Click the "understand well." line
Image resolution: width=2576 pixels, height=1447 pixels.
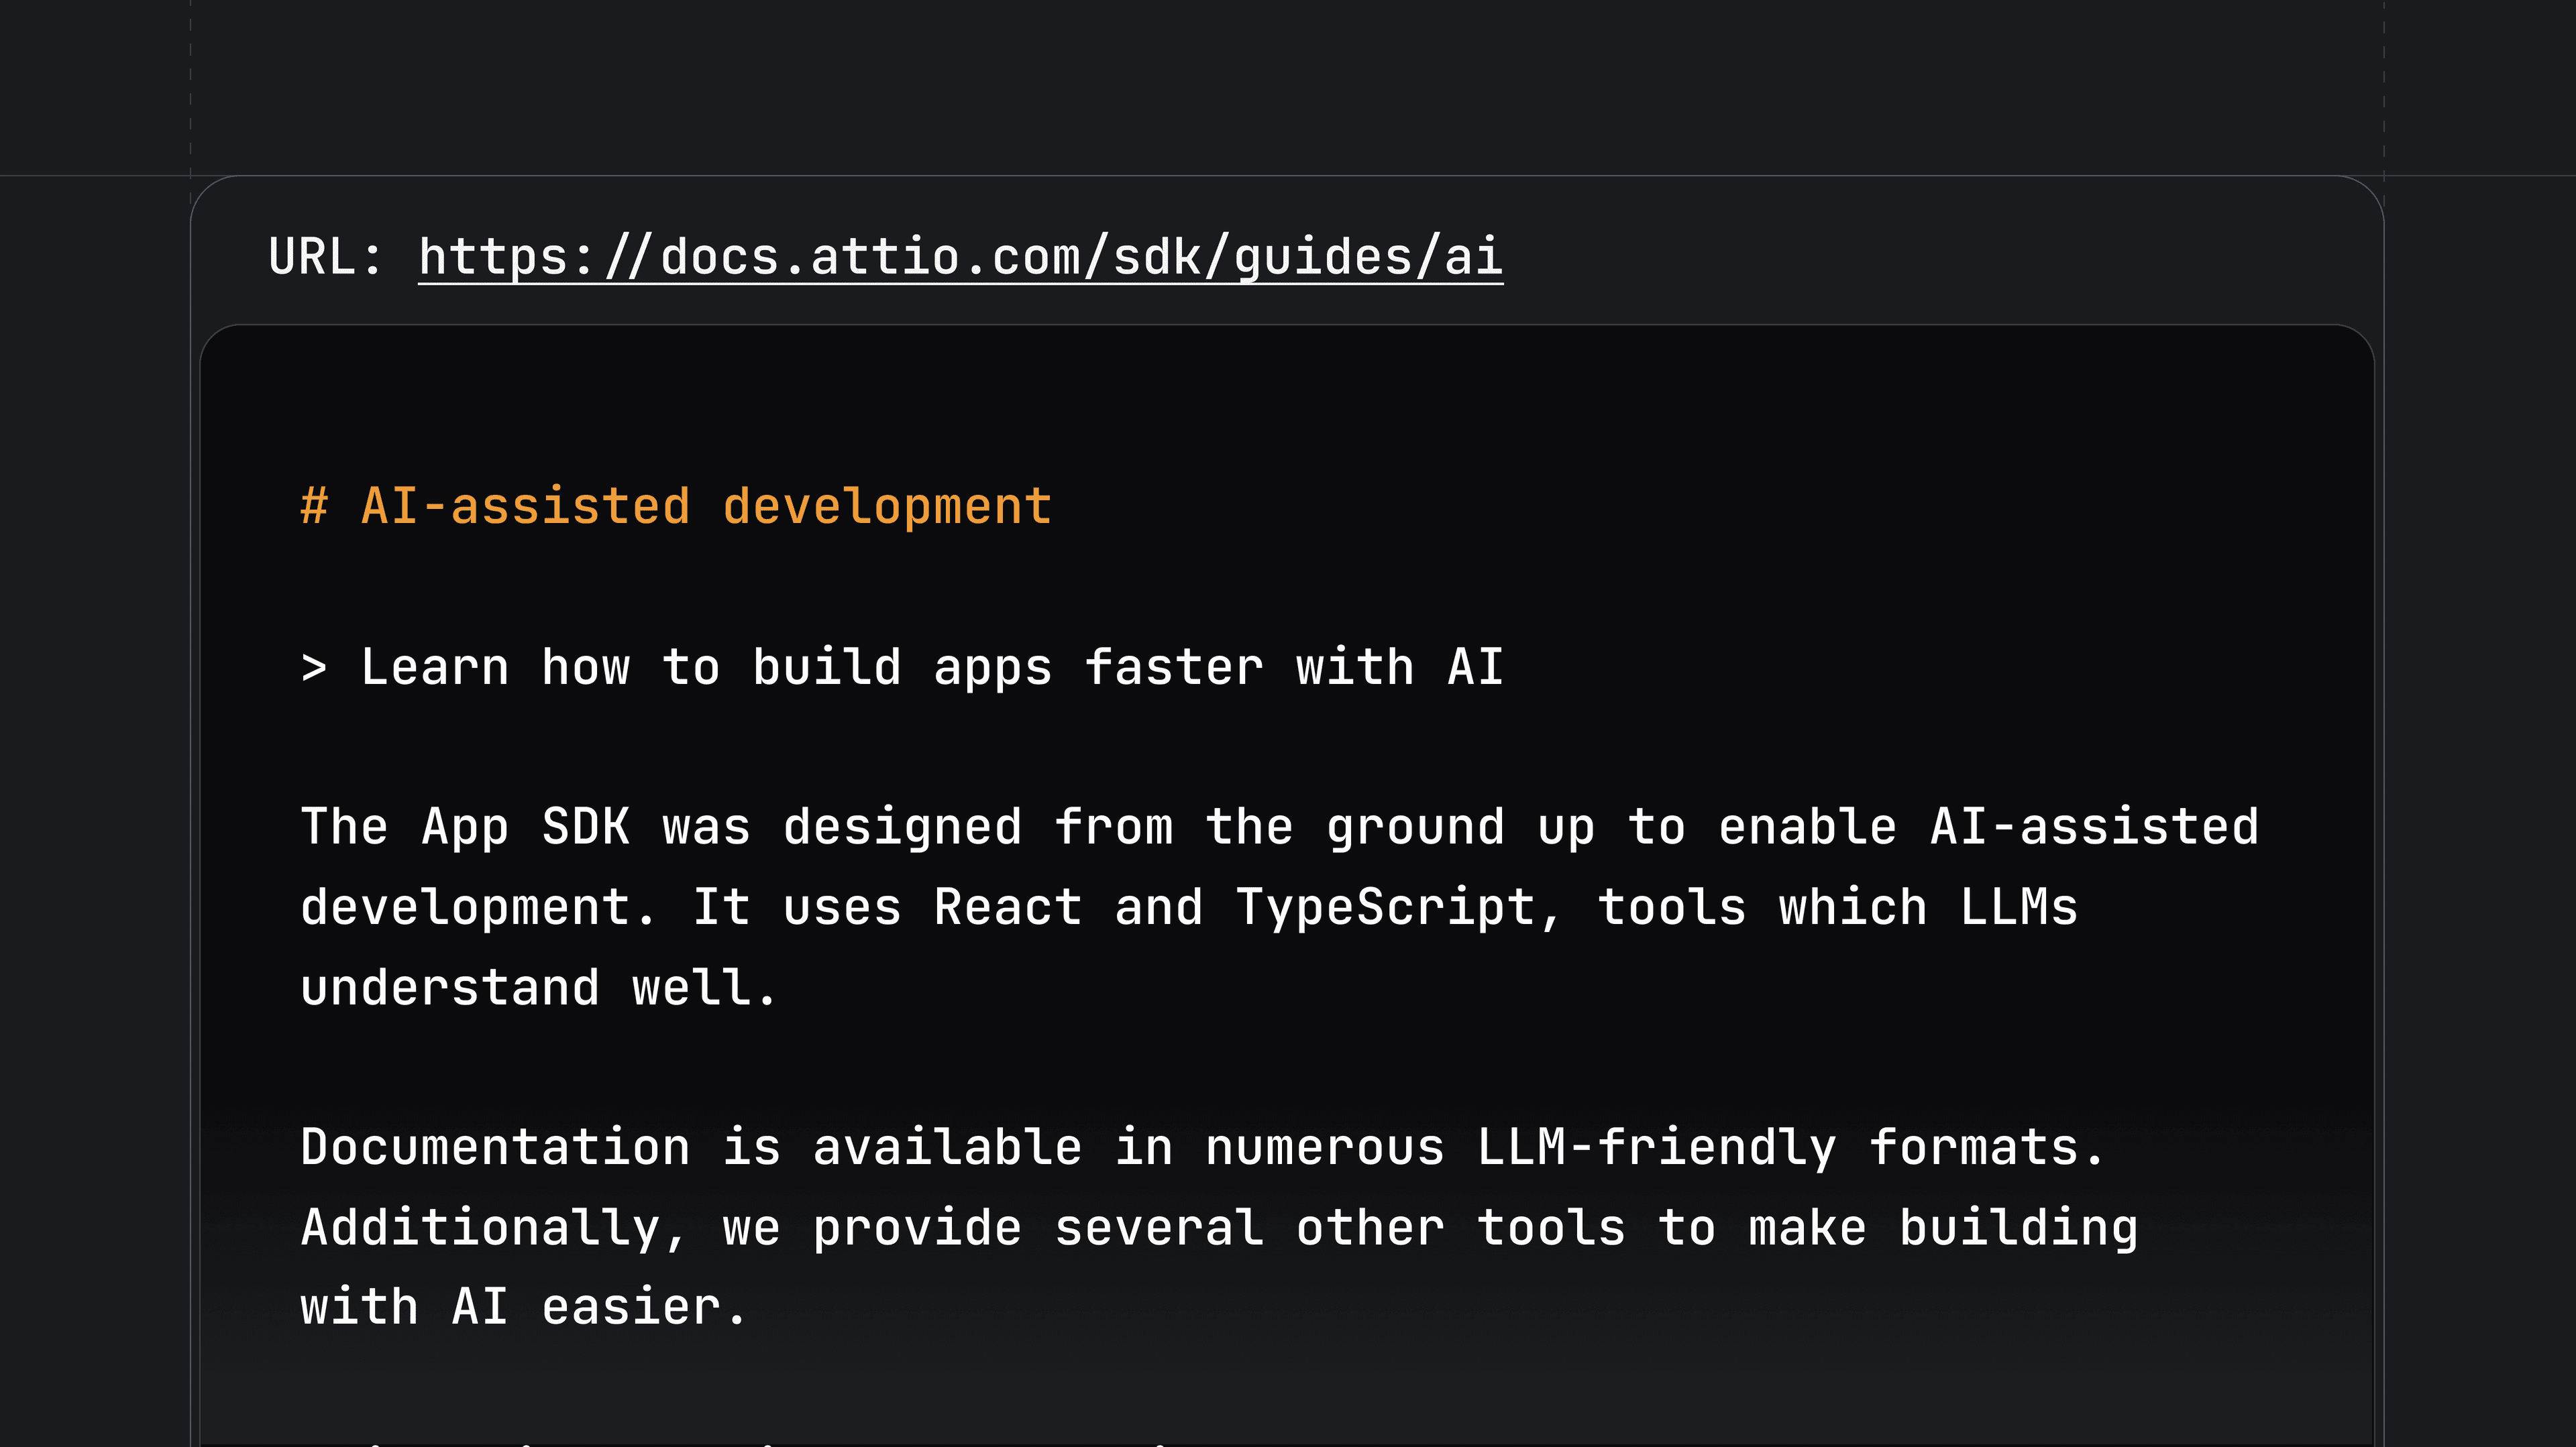(x=538, y=988)
